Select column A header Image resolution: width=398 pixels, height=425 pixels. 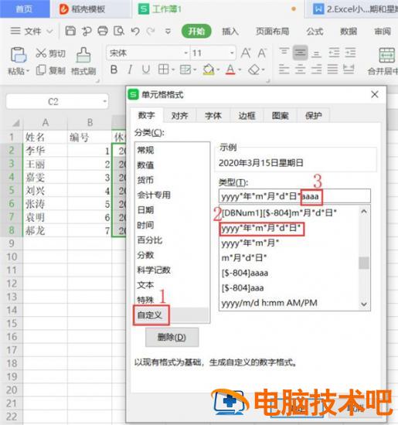click(x=46, y=123)
